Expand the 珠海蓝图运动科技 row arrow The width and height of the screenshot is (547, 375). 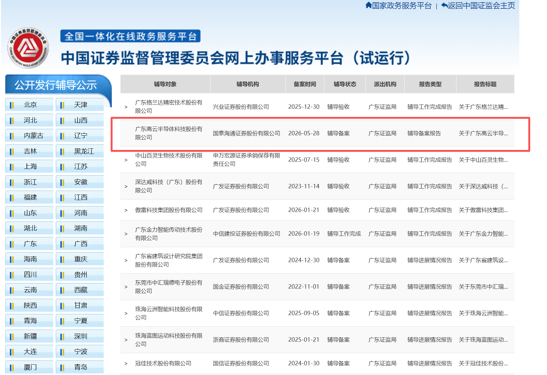[126, 340]
